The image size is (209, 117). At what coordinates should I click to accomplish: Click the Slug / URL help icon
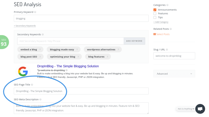[x=167, y=50]
